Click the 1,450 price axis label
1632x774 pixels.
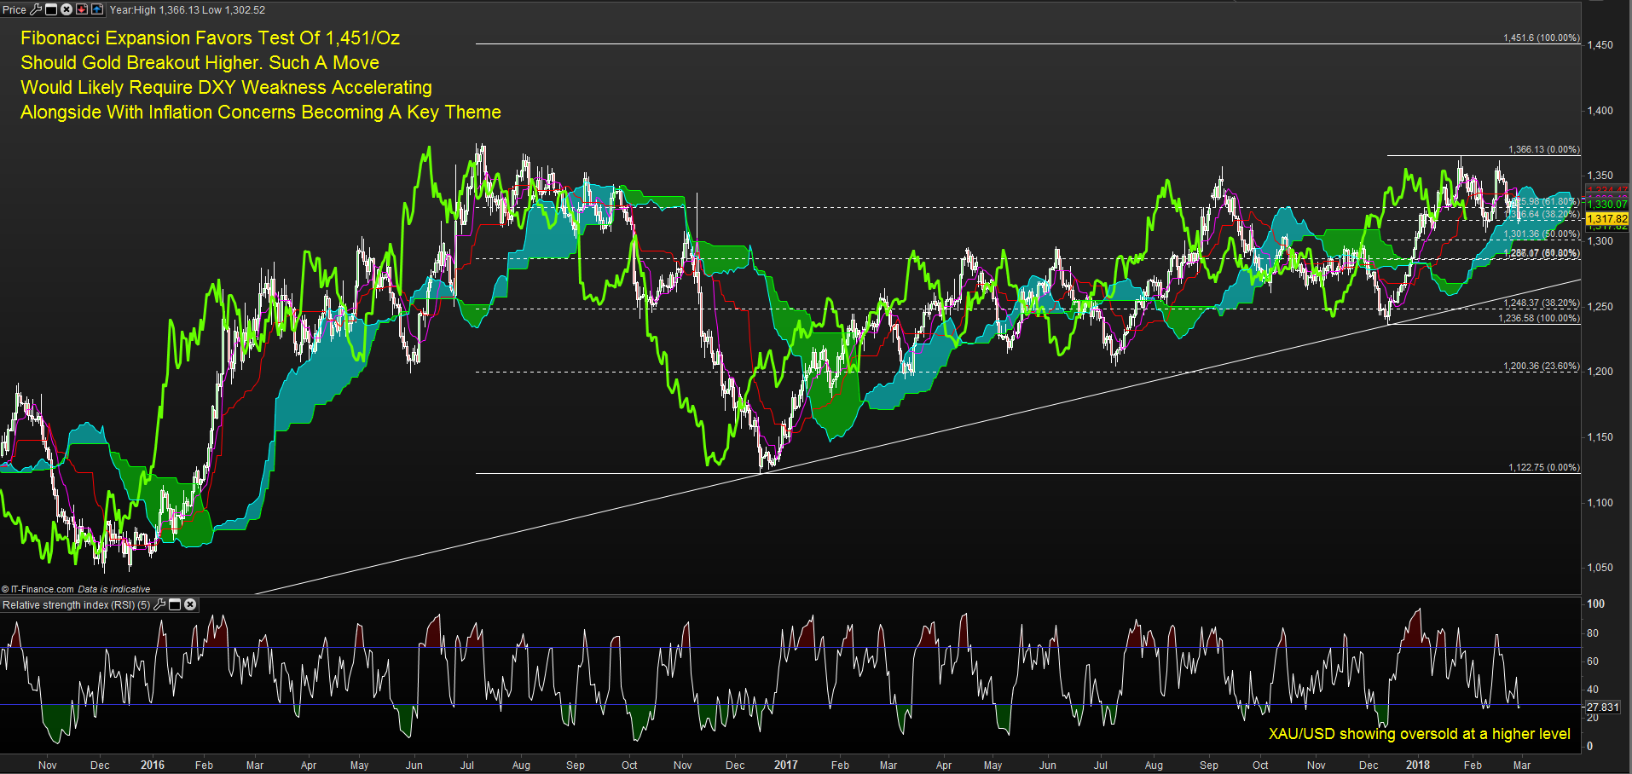(1599, 45)
